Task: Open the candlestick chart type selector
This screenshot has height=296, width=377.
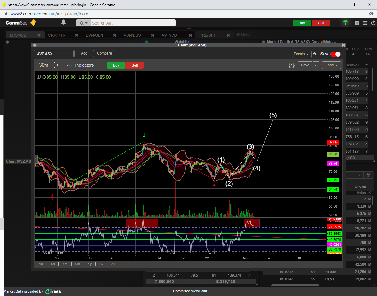Action: point(55,65)
